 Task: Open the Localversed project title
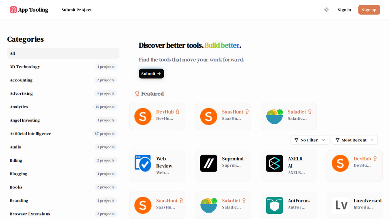[367, 201]
